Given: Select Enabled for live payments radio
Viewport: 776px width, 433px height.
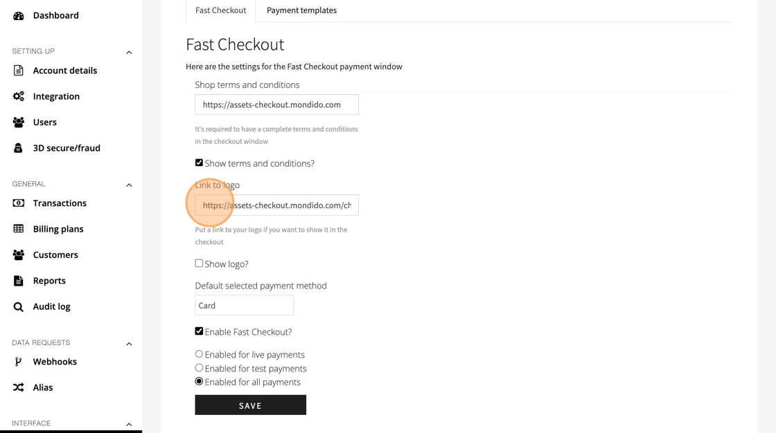Looking at the screenshot, I should pos(199,354).
